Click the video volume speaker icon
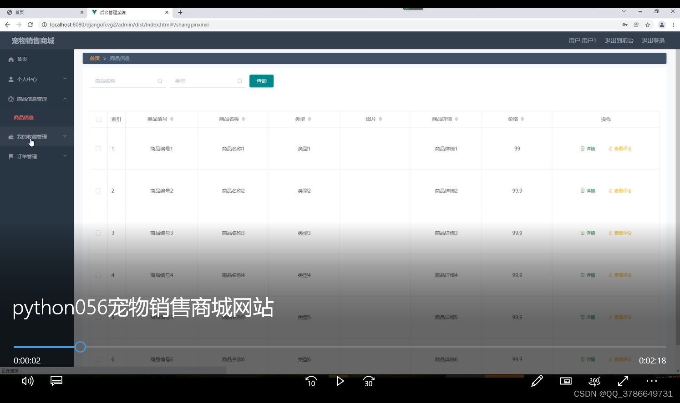The height and width of the screenshot is (403, 680). tap(27, 381)
